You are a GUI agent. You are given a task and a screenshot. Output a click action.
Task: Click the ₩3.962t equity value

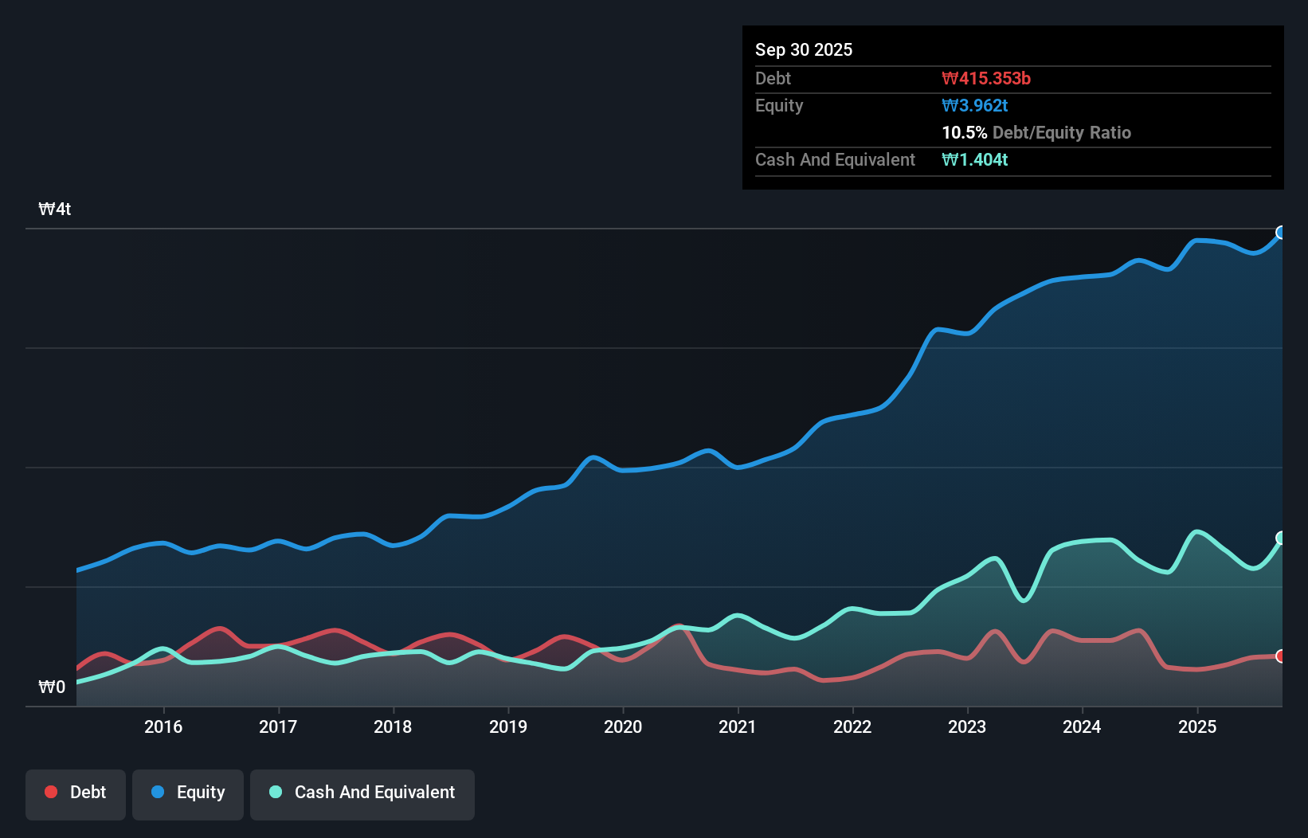point(975,105)
